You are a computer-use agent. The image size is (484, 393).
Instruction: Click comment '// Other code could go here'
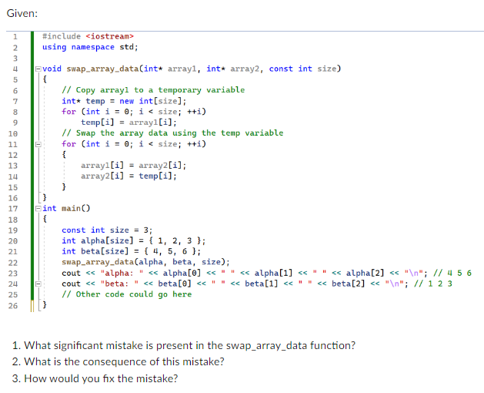coord(126,294)
